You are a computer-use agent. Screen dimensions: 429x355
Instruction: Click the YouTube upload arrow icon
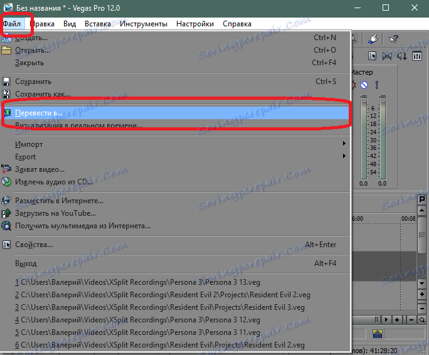[x=6, y=213]
